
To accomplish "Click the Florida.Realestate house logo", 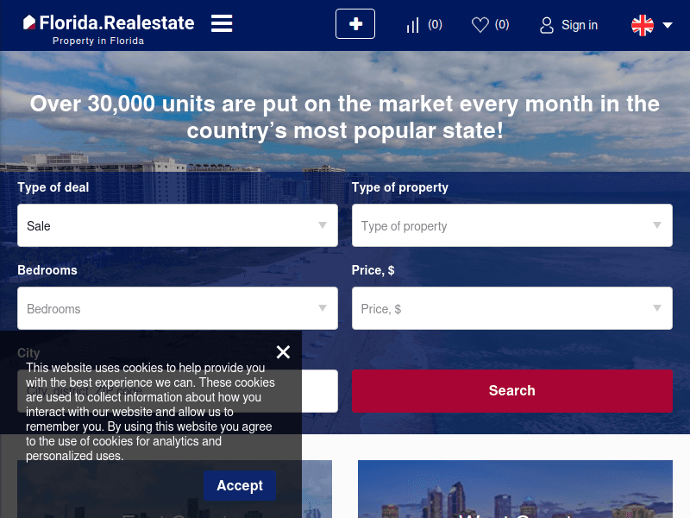I will pos(29,22).
